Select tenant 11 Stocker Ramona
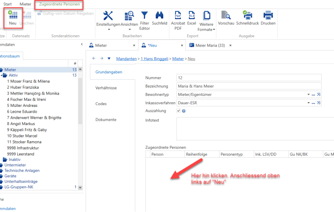The image size is (334, 212). [24, 142]
